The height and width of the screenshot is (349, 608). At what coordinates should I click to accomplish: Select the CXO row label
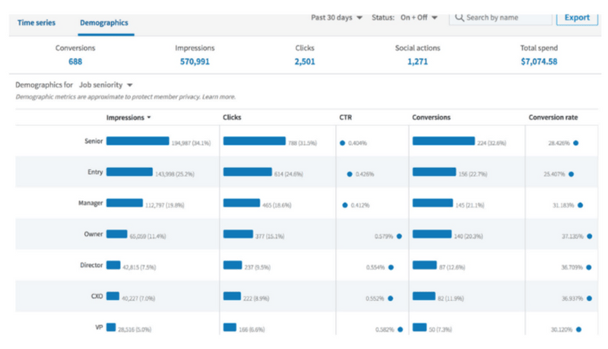pyautogui.click(x=97, y=296)
